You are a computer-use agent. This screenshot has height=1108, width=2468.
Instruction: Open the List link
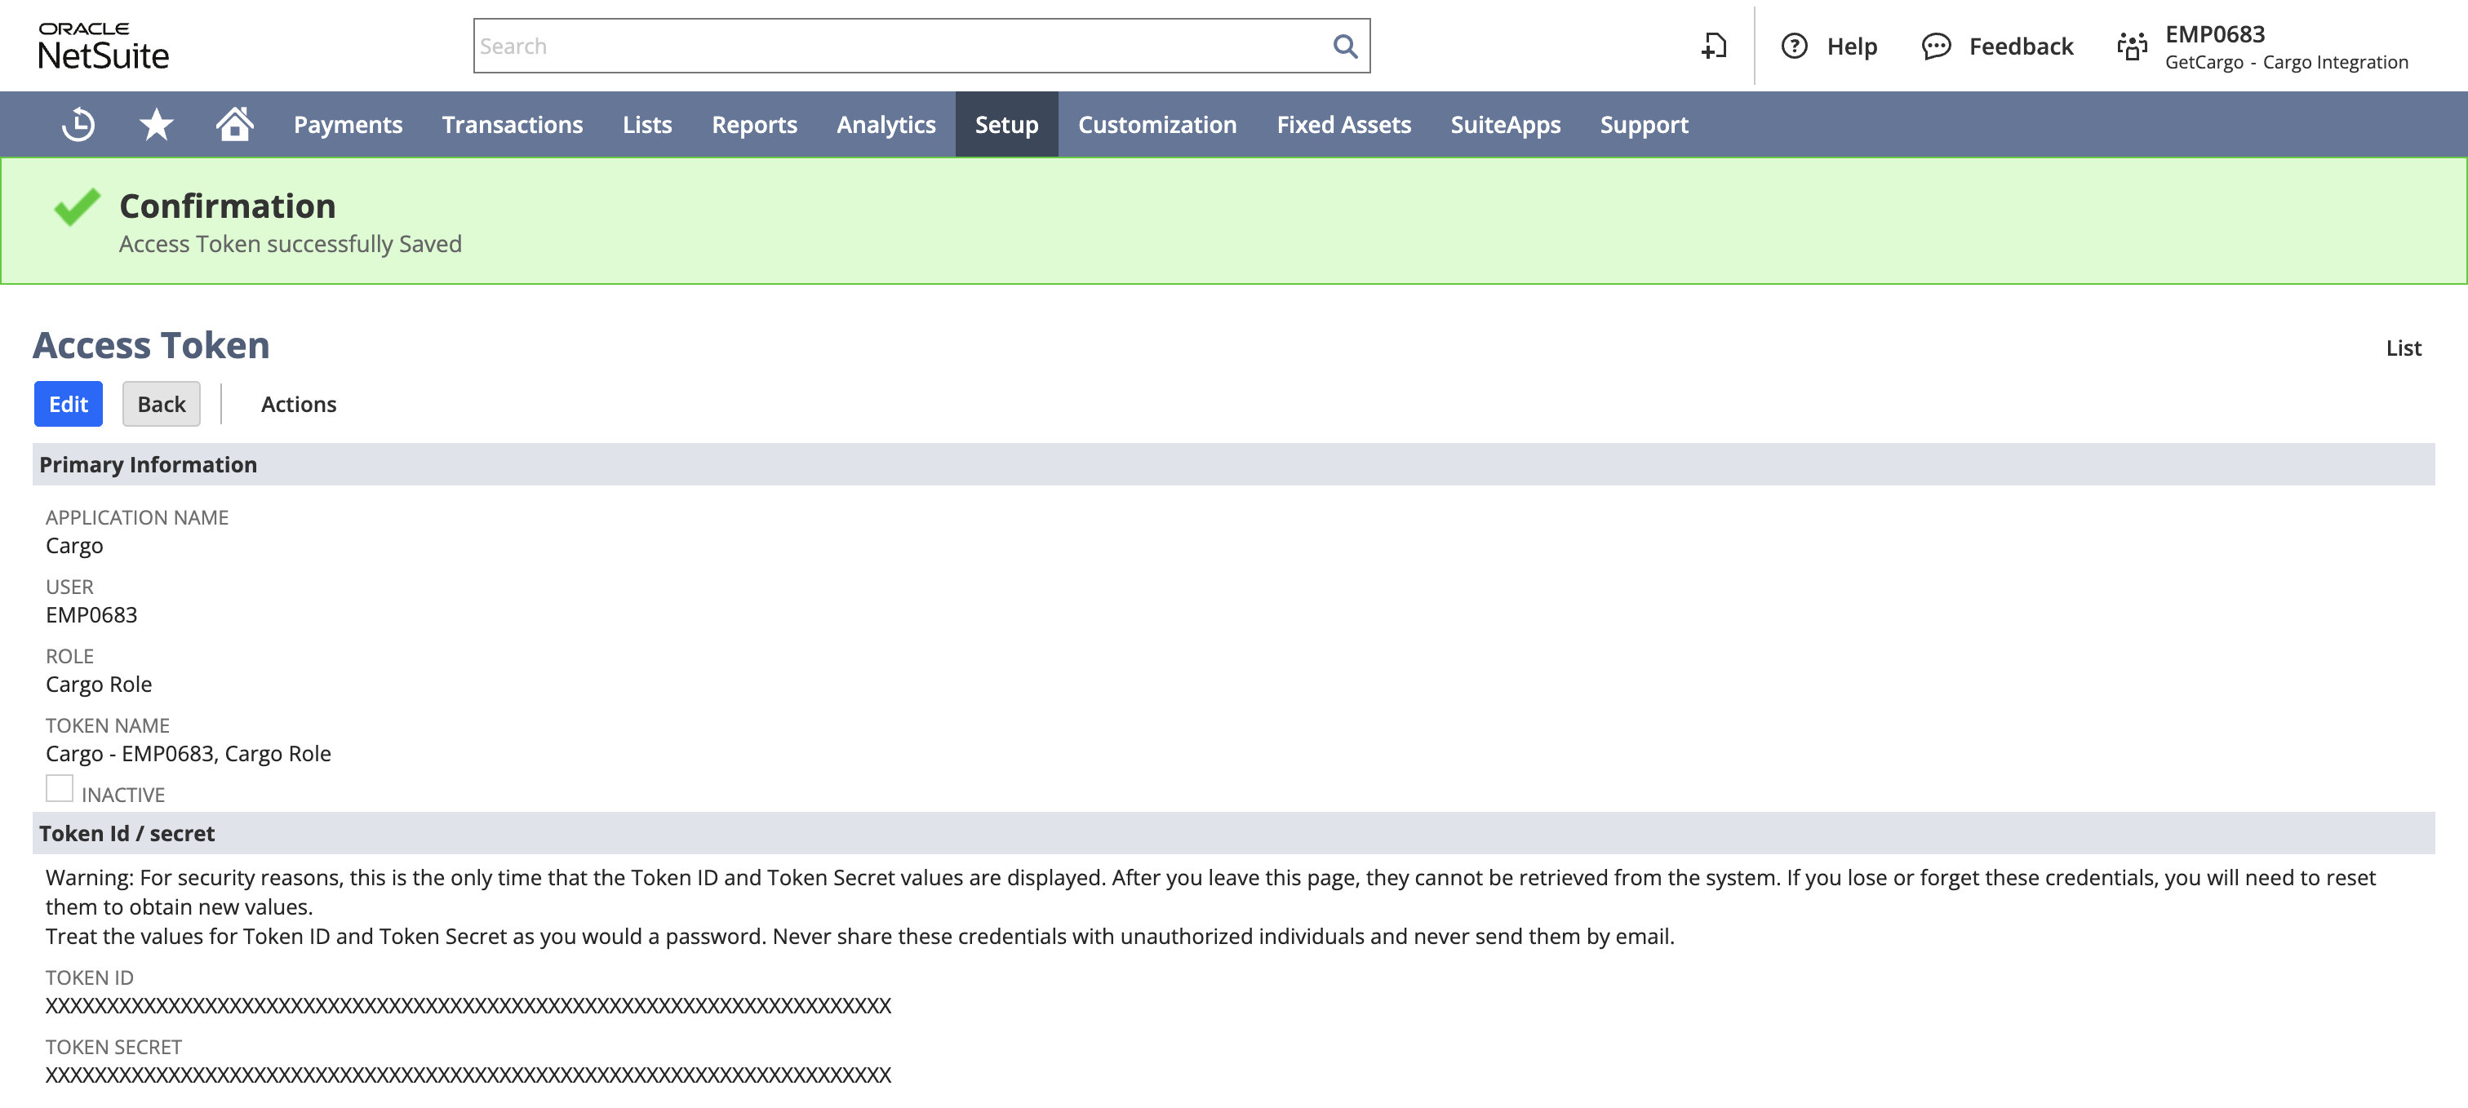pos(2403,348)
